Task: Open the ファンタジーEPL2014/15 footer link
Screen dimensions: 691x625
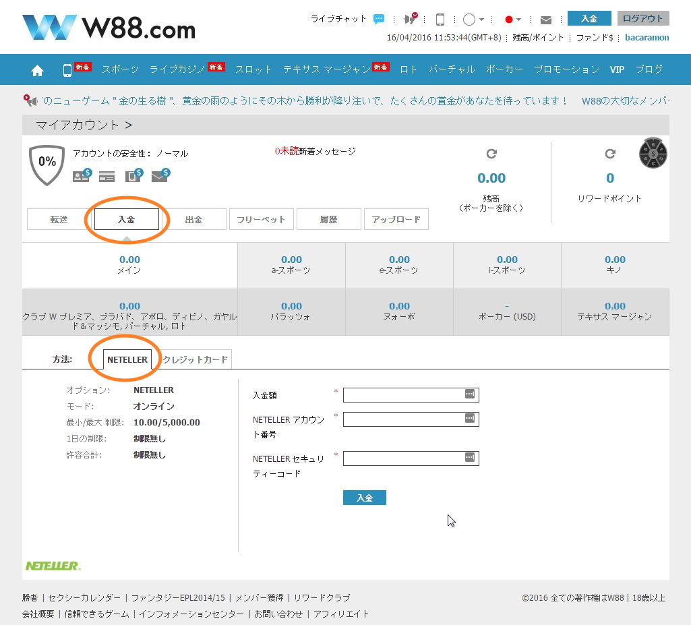Action: tap(178, 597)
